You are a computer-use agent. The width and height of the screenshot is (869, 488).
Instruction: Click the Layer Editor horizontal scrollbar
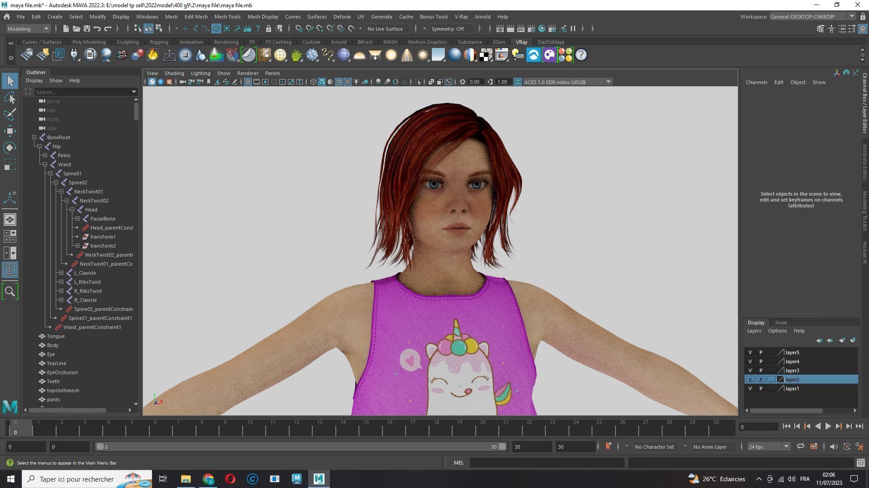tap(786, 411)
